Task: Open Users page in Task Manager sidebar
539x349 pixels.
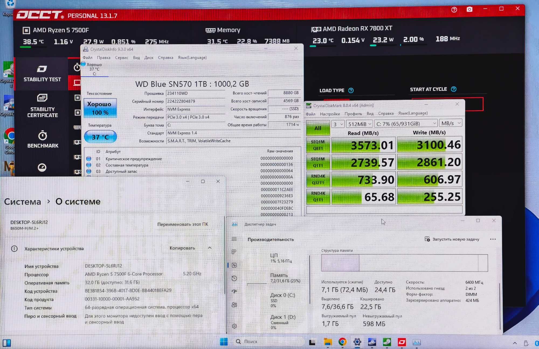Action: point(234,305)
